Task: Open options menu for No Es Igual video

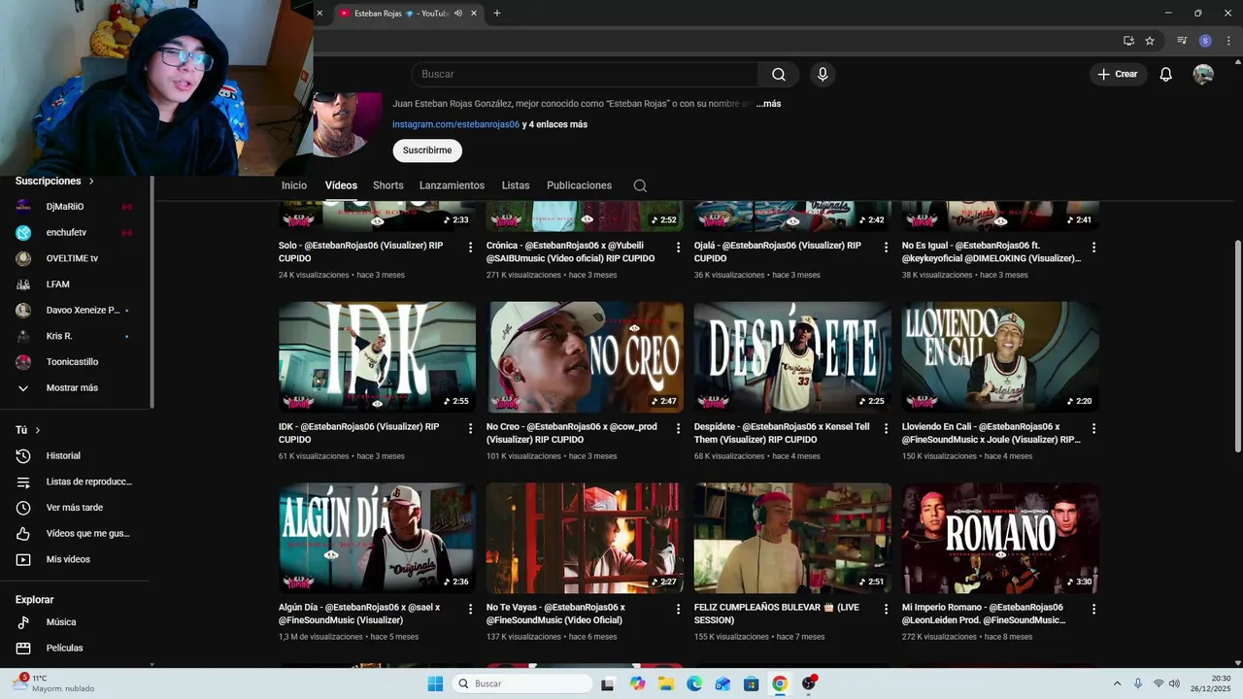Action: (x=1093, y=248)
